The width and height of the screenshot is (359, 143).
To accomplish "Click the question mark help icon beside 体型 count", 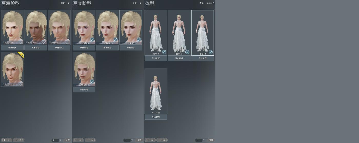I will pos(214,3).
